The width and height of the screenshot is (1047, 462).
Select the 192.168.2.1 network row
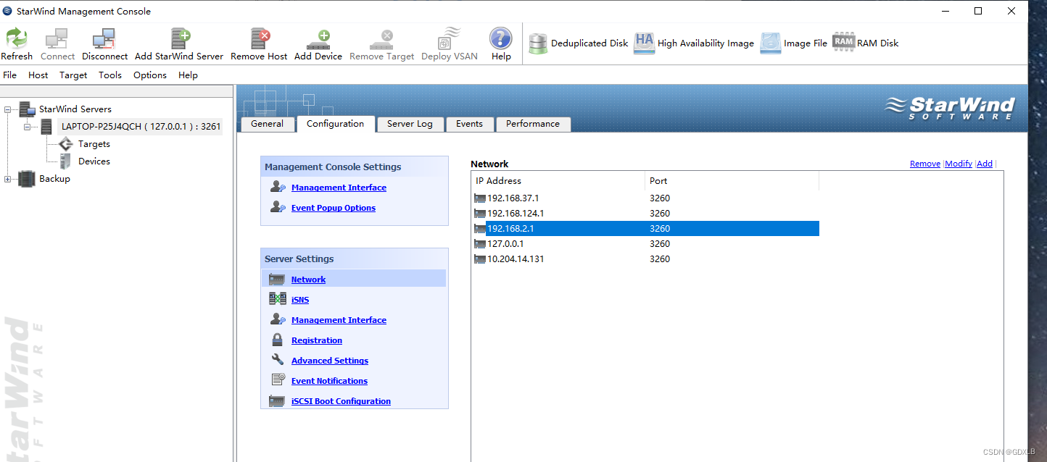645,229
